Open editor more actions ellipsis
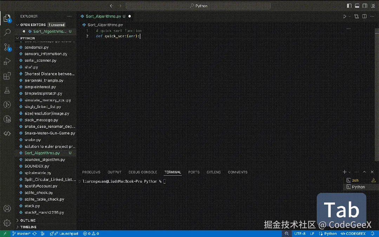Screen dimensions: 379x237 click(x=372, y=16)
